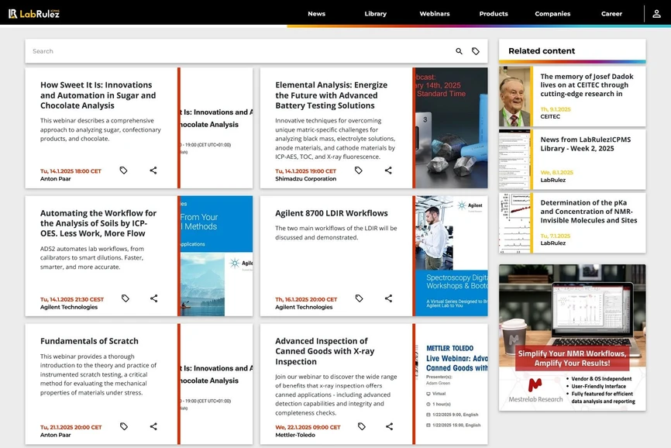
Task: Share the Fundamentals of Scratch webinar
Action: [x=153, y=426]
